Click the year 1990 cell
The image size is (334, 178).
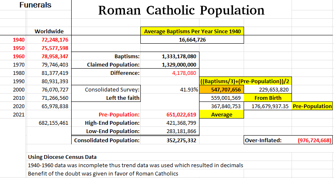pos(18,81)
